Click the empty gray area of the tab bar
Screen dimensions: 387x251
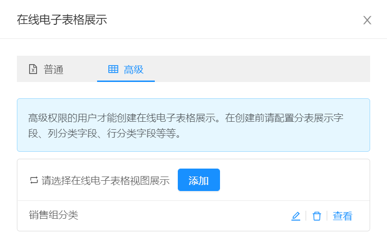click(262, 69)
